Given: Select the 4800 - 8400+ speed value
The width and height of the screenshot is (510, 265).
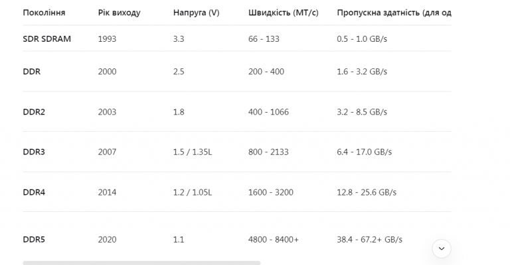Looking at the screenshot, I should 273,239.
